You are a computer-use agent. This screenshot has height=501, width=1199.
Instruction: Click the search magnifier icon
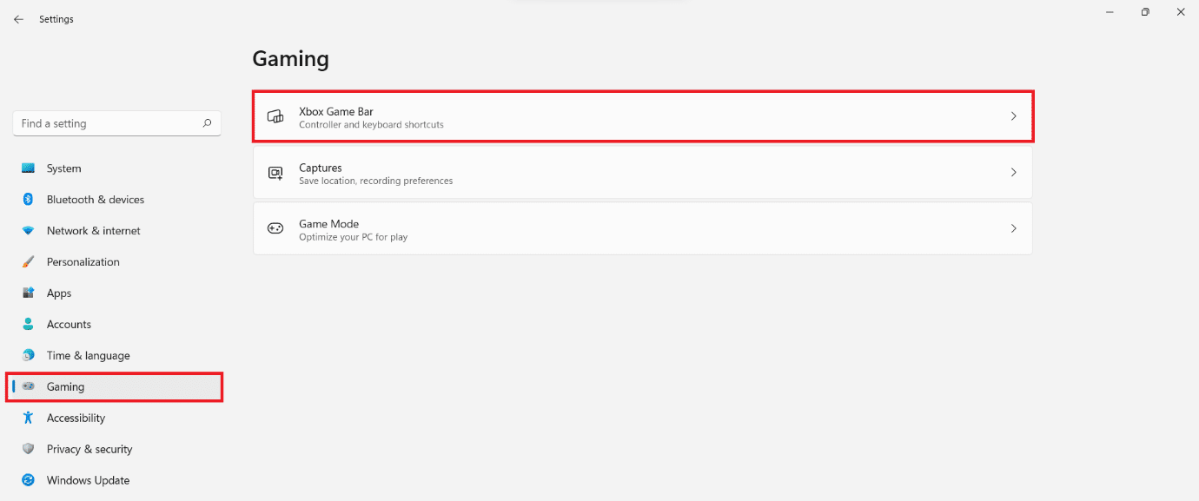[207, 123]
